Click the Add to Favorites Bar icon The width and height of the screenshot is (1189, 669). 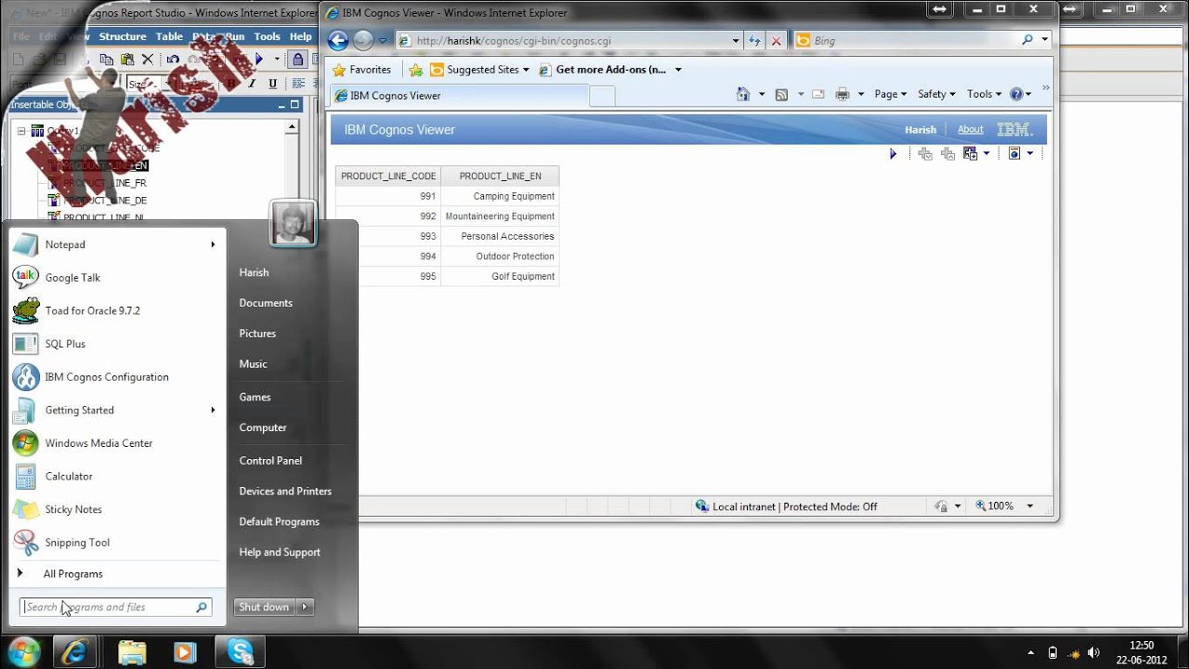(x=415, y=70)
